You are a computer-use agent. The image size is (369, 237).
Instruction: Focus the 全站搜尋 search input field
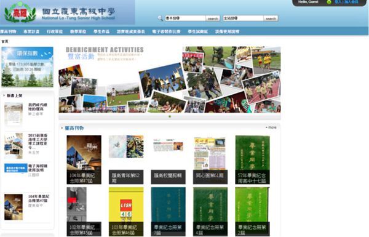click(244, 18)
